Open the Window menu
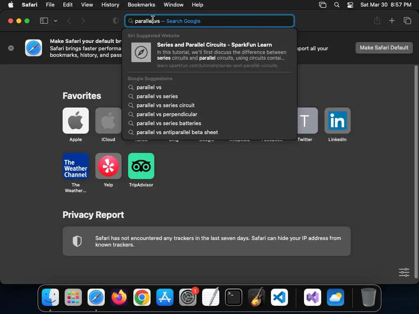This screenshot has width=419, height=314. click(173, 5)
